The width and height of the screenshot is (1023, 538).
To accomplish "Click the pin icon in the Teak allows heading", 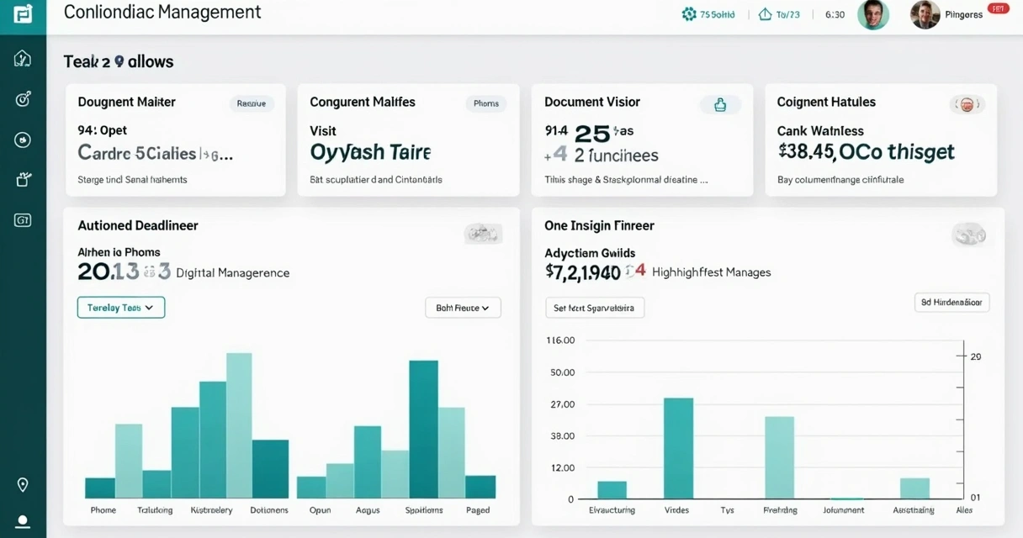I will point(119,61).
